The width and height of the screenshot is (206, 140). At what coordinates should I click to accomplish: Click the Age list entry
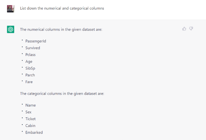tap(29, 61)
